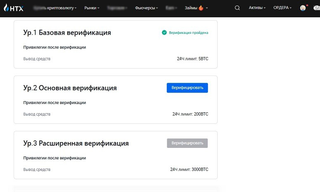
Task: Expand the Рынки dropdown menu
Action: tap(92, 8)
